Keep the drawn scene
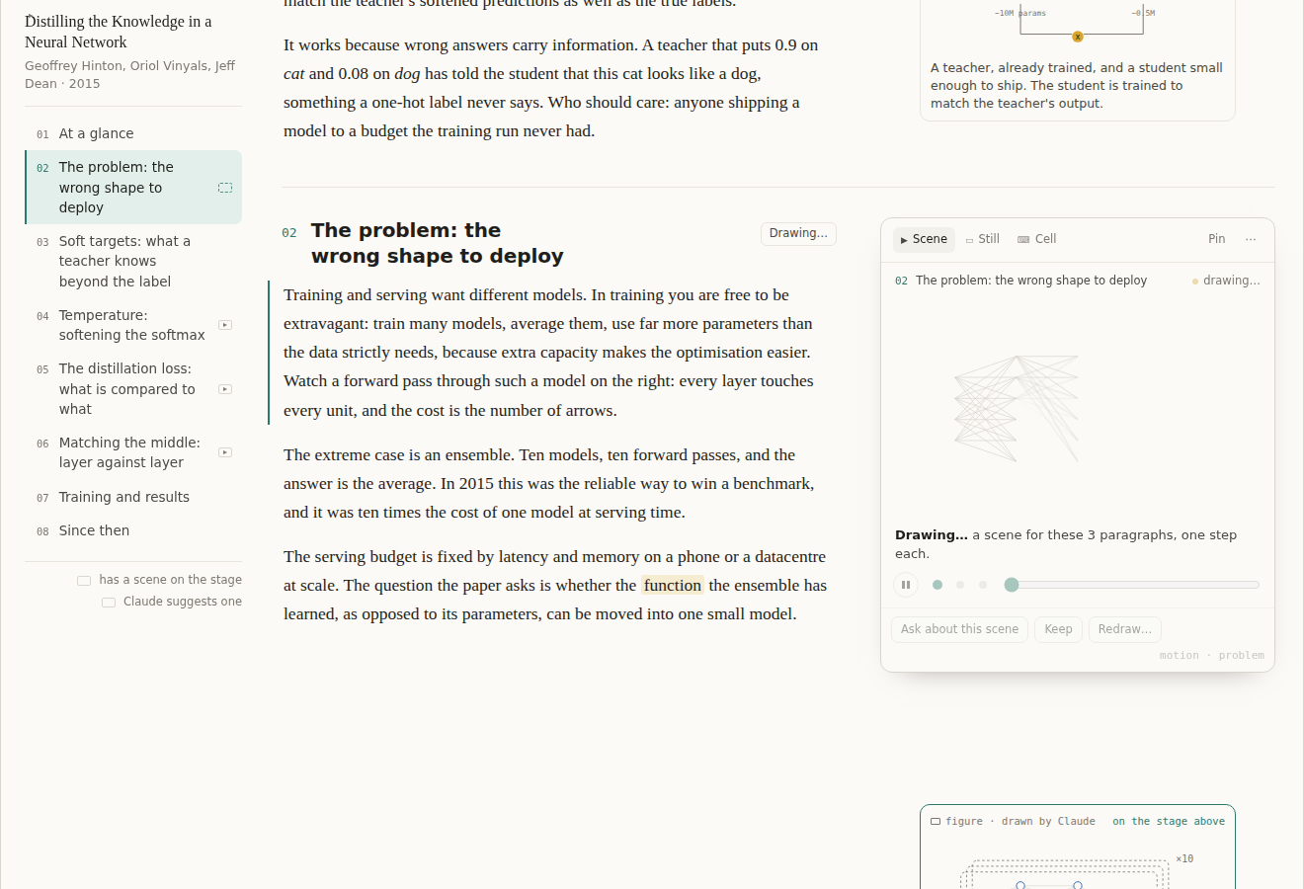 (x=1058, y=629)
